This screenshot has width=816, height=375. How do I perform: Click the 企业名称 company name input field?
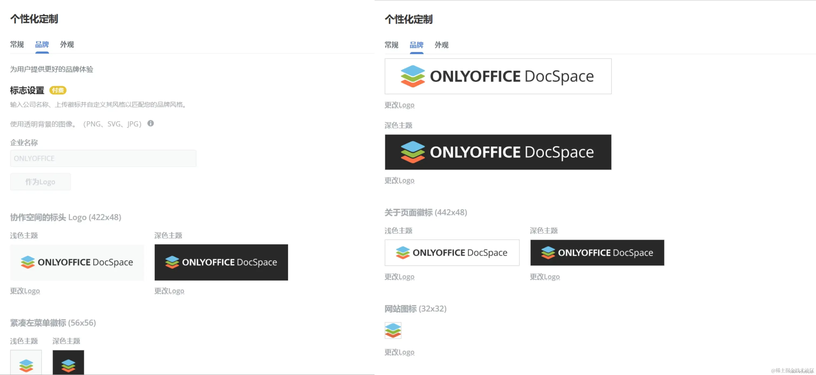click(x=103, y=158)
